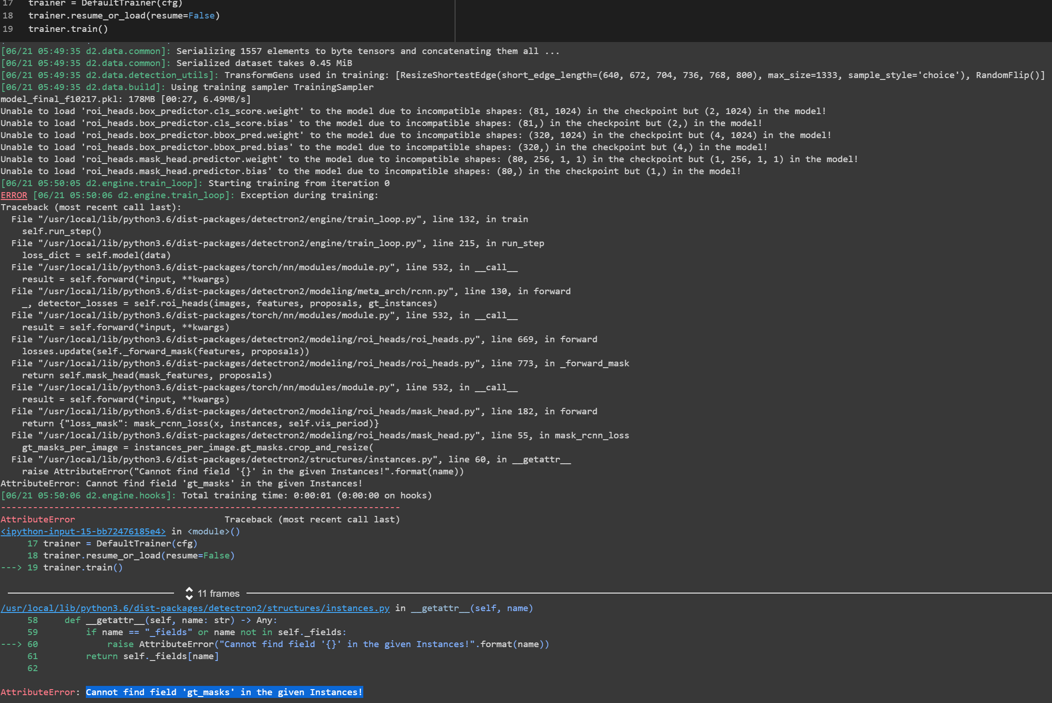Select the arrow marker at frame line 60
The height and width of the screenshot is (703, 1052).
tap(11, 644)
